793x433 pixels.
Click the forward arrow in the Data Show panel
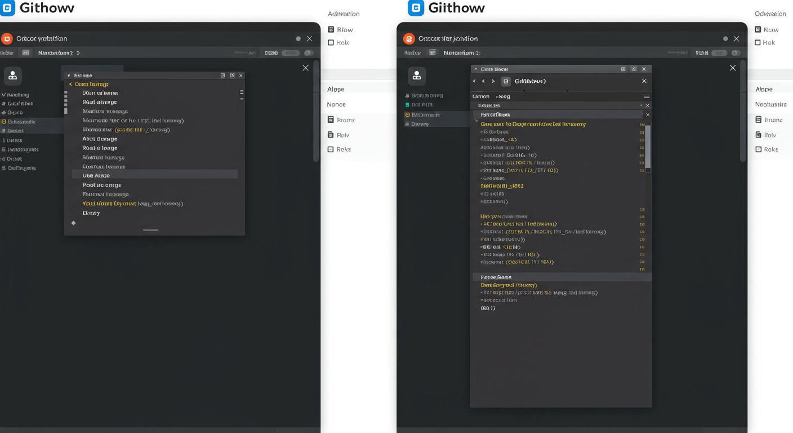pos(493,81)
